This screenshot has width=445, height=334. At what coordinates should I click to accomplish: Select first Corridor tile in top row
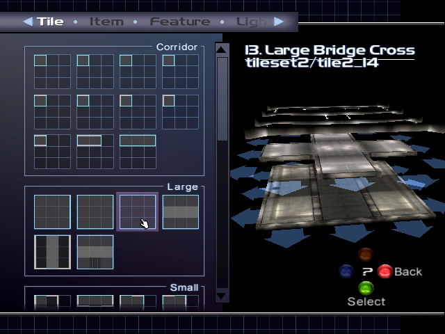click(52, 72)
